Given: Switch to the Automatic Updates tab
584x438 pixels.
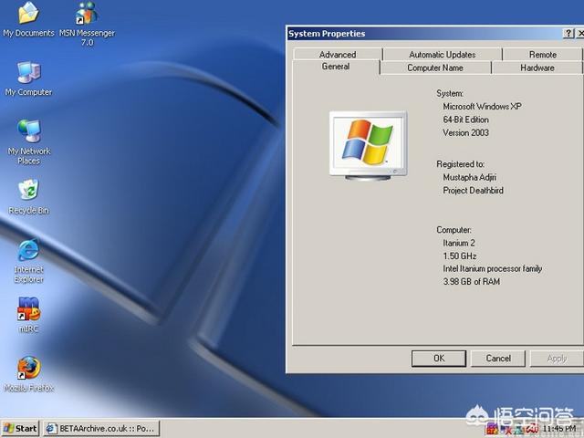Looking at the screenshot, I should [442, 55].
